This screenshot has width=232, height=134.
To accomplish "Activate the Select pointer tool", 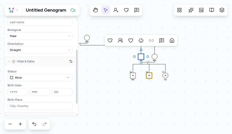I will pos(106,10).
